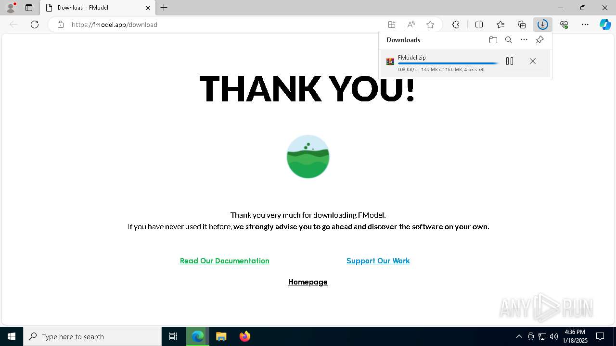Open Task View on taskbar

(173, 336)
